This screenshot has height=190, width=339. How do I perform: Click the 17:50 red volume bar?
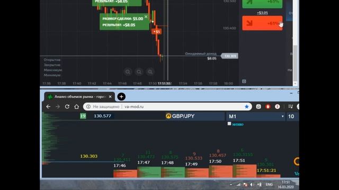pyautogui.click(x=221, y=172)
